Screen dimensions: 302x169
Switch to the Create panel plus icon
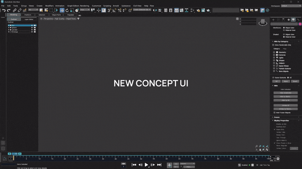[273, 20]
